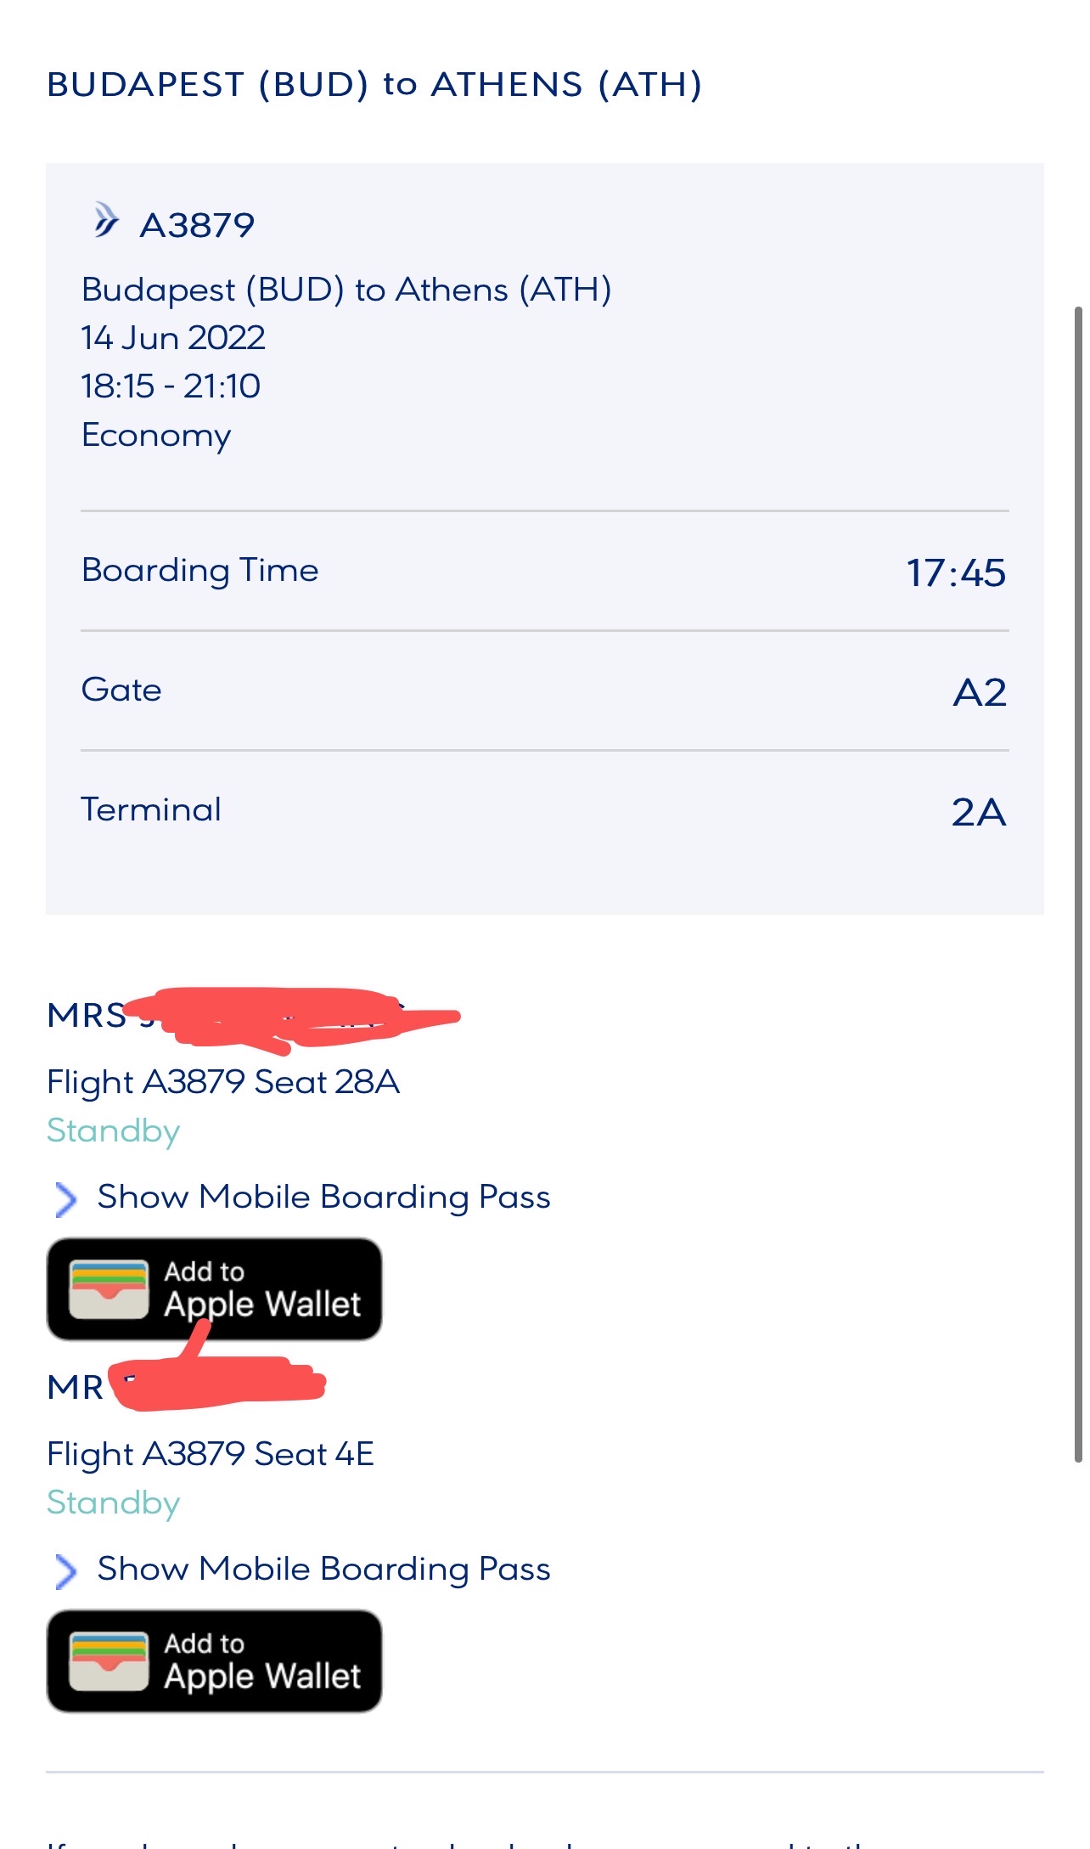Tap the Standby status under seat 28A

[x=114, y=1131]
